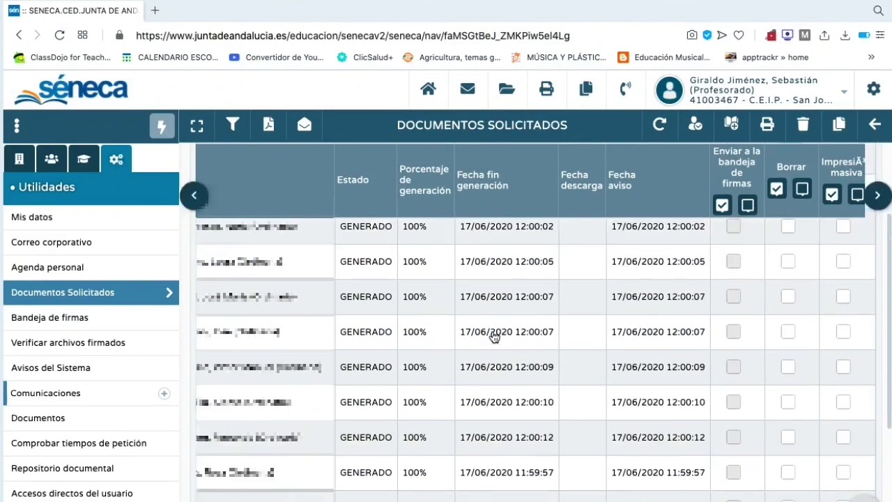The image size is (892, 502).
Task: Open Bandeja de firmas menu item
Action: coord(49,317)
